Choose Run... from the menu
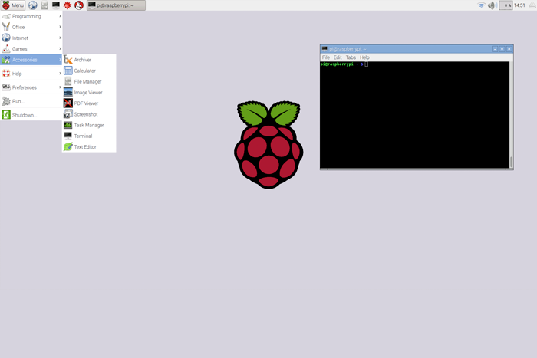This screenshot has height=358, width=537. [x=31, y=101]
